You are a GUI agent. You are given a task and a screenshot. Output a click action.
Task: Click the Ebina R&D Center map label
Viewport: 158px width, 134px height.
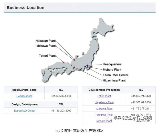coord(115,75)
